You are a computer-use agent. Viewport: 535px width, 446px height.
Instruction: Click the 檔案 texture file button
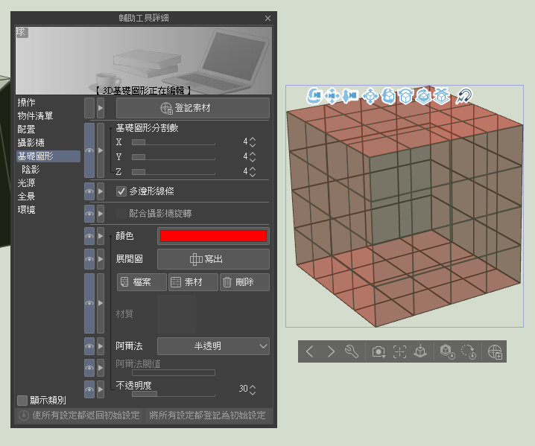[x=142, y=282]
